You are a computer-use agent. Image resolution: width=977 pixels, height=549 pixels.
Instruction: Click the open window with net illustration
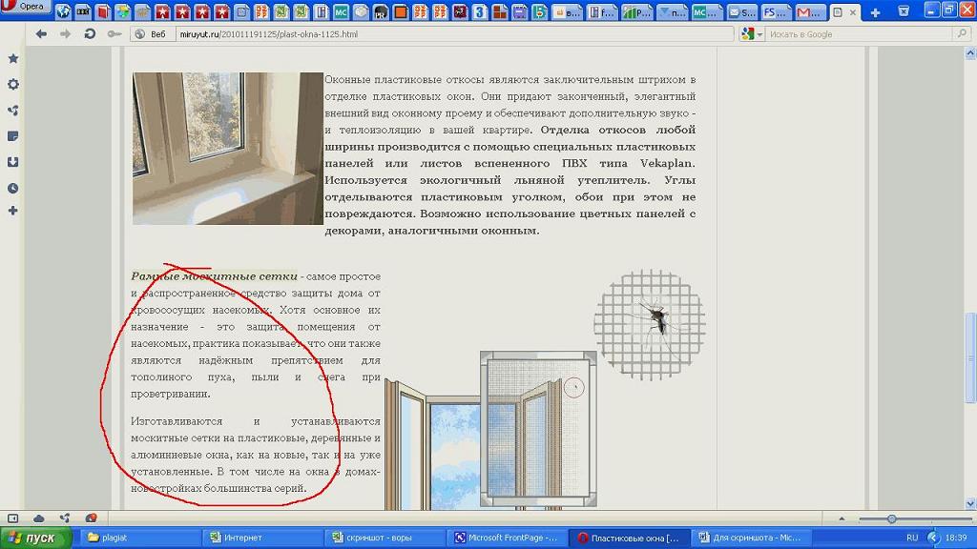tap(490, 431)
